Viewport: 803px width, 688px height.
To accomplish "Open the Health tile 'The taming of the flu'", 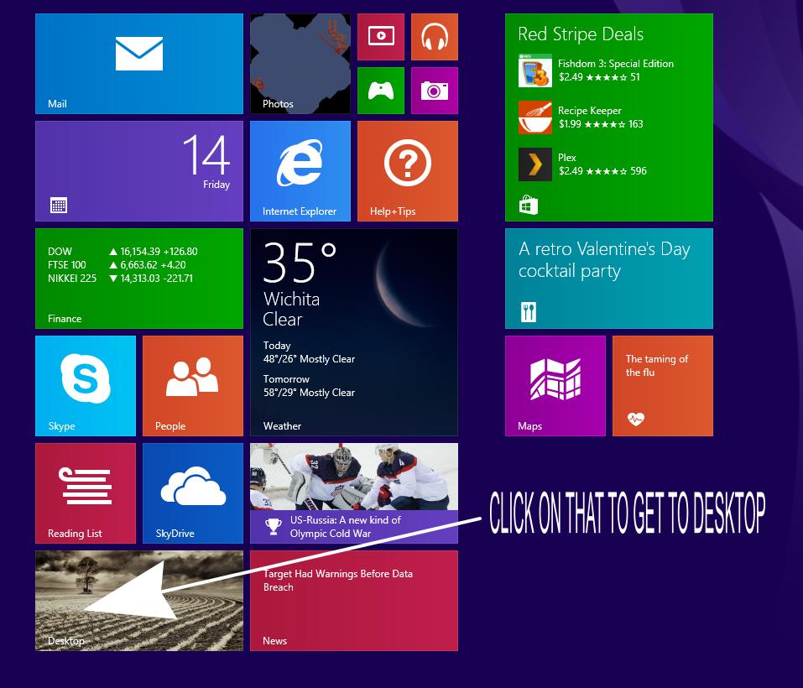I will pyautogui.click(x=663, y=386).
